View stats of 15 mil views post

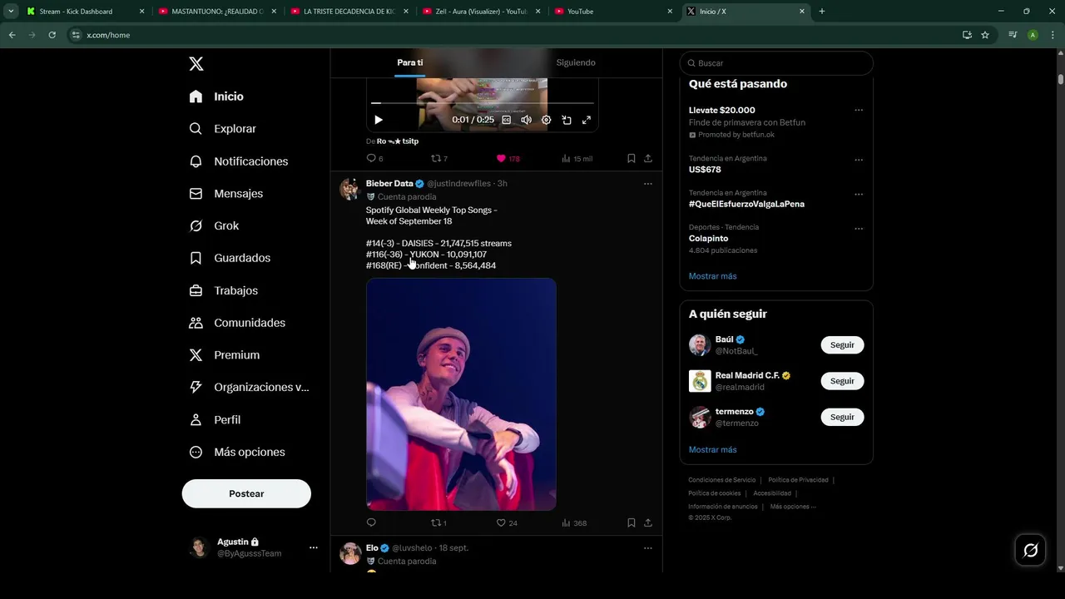point(577,158)
